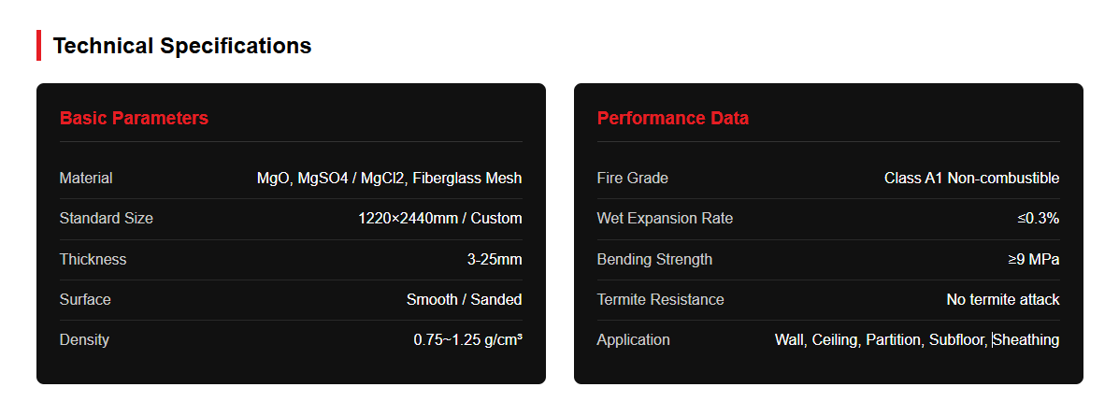Select the No termite attack value

(1003, 300)
